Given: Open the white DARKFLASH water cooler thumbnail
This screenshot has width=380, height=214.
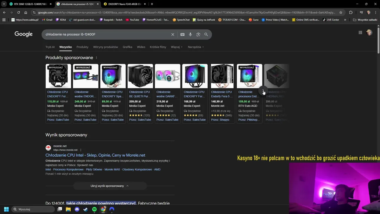Looking at the screenshot, I should pos(167,76).
